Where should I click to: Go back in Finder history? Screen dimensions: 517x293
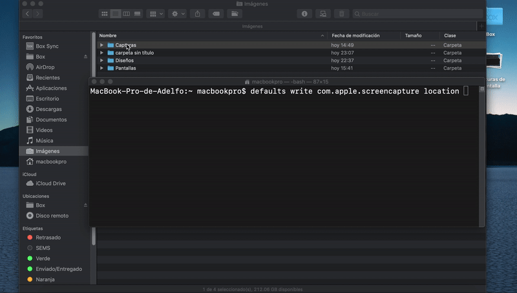pos(27,14)
